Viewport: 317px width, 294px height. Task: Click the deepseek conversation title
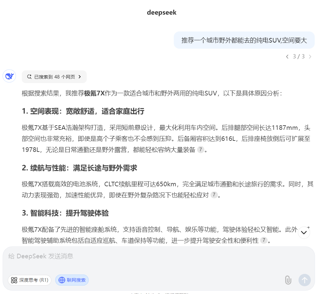(x=162, y=12)
